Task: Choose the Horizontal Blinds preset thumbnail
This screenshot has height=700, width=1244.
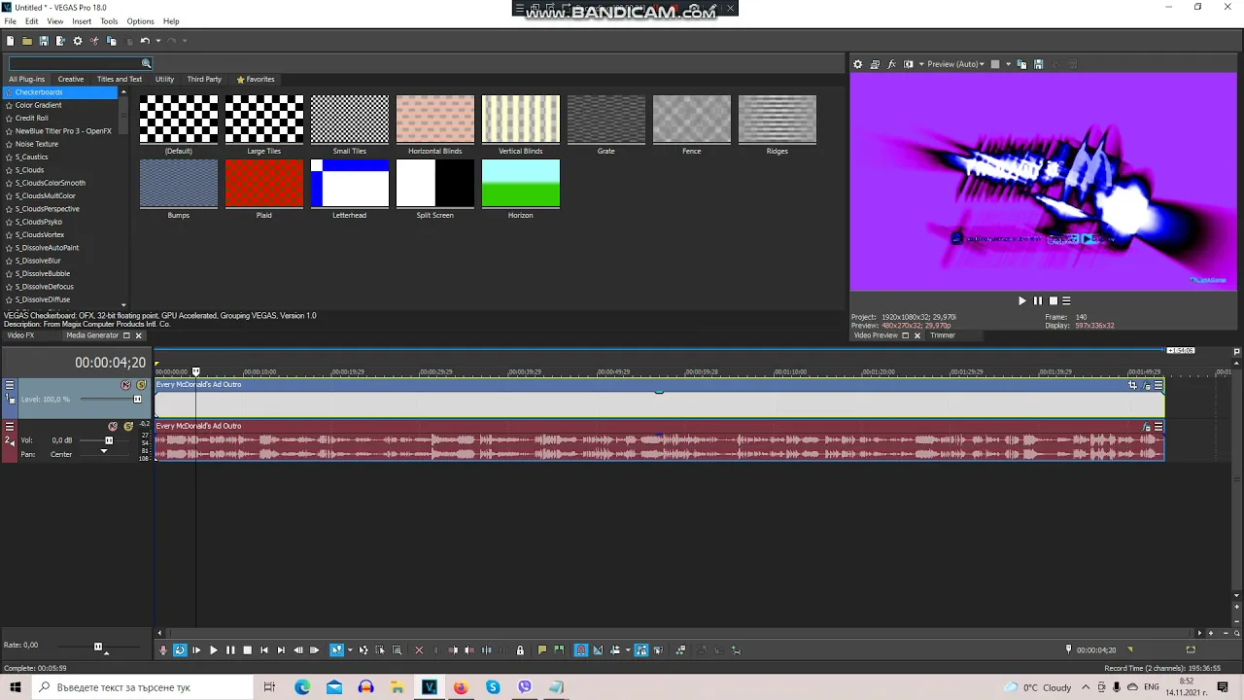Action: [x=435, y=120]
